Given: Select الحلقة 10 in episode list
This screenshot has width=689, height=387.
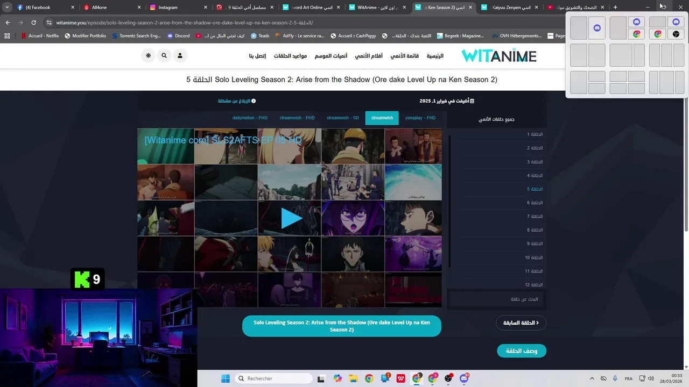Looking at the screenshot, I should click(534, 257).
